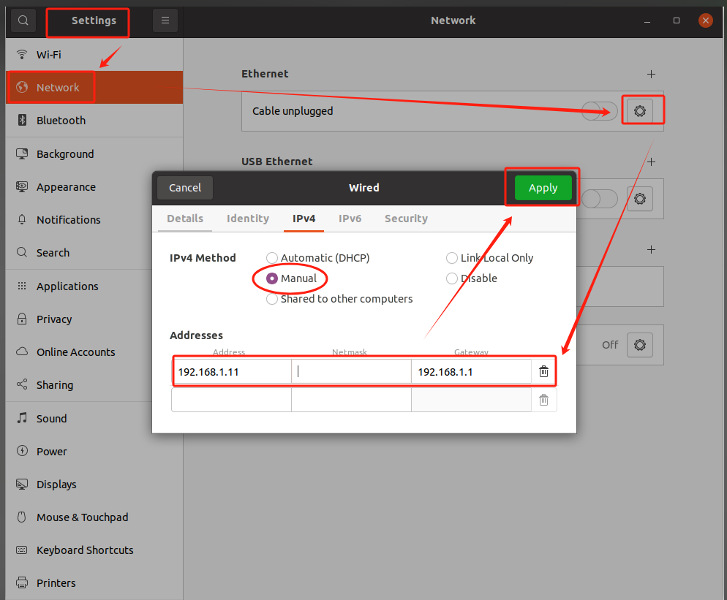The width and height of the screenshot is (727, 600).
Task: Select Search in the sidebar
Action: coord(94,253)
